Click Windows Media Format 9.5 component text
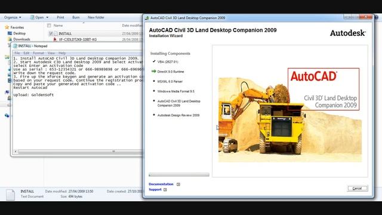Viewport: 382px width, 215px height. pos(175,91)
